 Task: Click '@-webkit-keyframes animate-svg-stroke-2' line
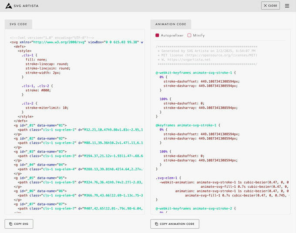click(196, 209)
